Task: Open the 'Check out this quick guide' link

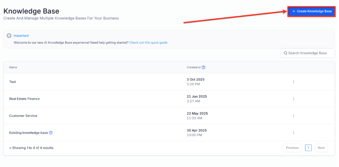Action: point(148,43)
